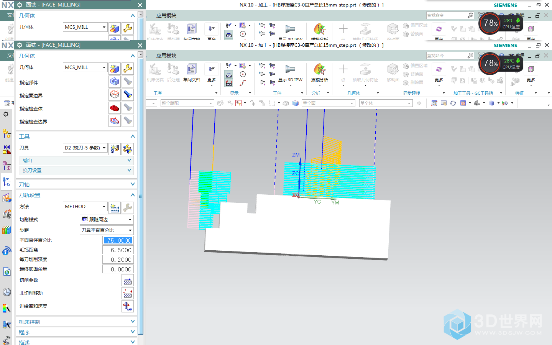Open the 几何体 MCS_MILL dropdown
Image resolution: width=552 pixels, height=345 pixels.
[x=85, y=67]
